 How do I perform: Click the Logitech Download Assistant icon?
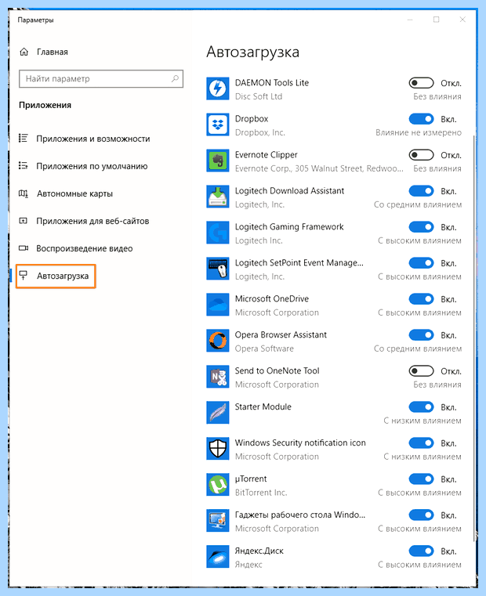coord(218,197)
